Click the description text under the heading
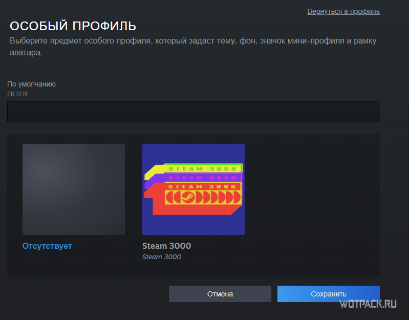The height and width of the screenshot is (320, 409). [195, 46]
